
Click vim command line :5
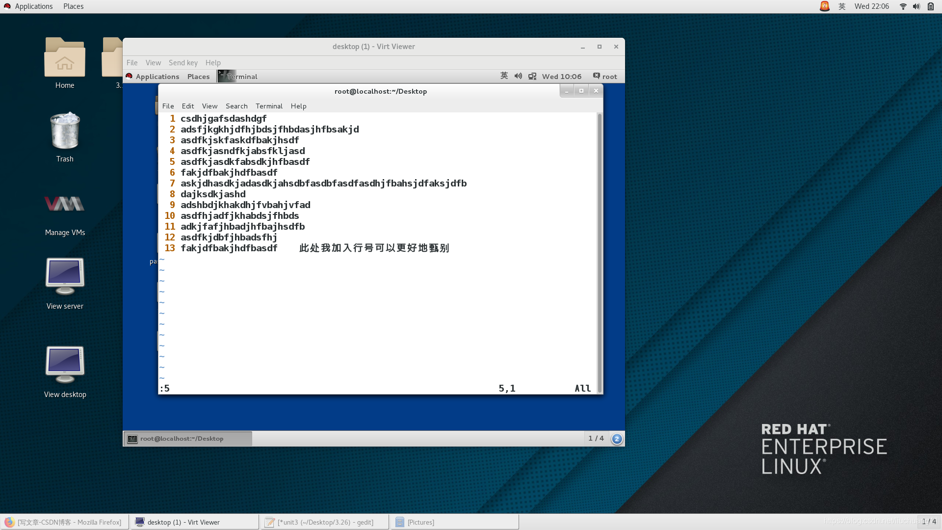coord(164,389)
